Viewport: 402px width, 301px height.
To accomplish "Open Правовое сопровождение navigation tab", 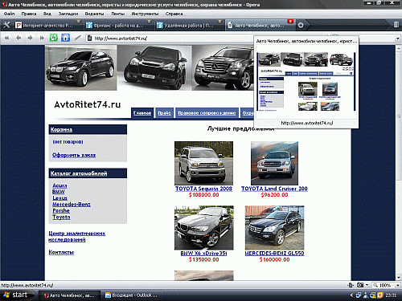I will (x=207, y=113).
